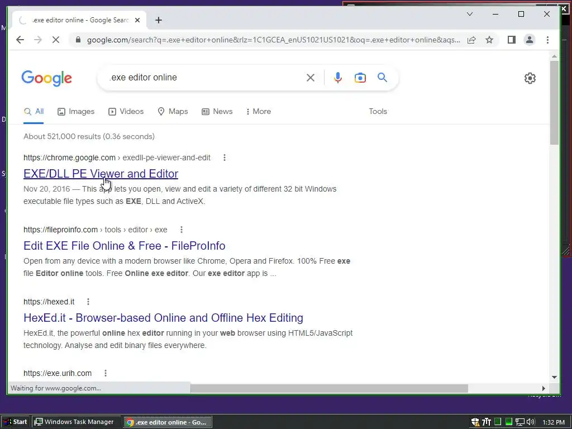Click the forward navigation arrow
572x429 pixels.
point(38,40)
